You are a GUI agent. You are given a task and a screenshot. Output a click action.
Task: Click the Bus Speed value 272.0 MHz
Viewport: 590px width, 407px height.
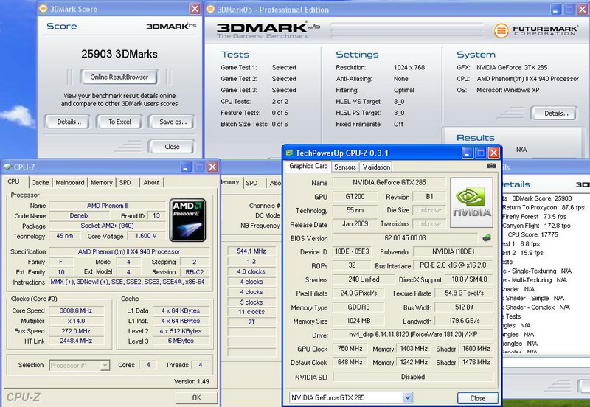point(76,331)
